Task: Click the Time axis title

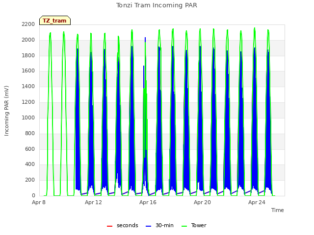Action: pyautogui.click(x=278, y=210)
